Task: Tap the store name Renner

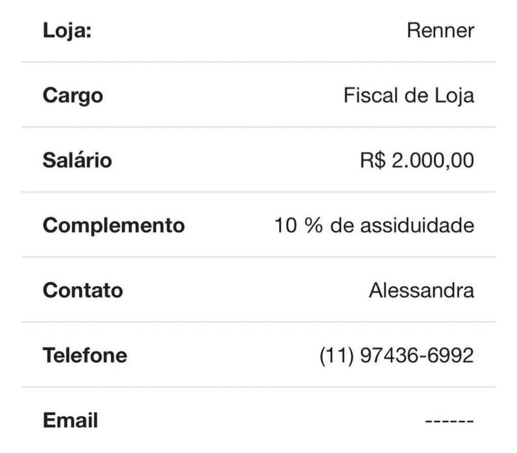Action: coord(440,30)
